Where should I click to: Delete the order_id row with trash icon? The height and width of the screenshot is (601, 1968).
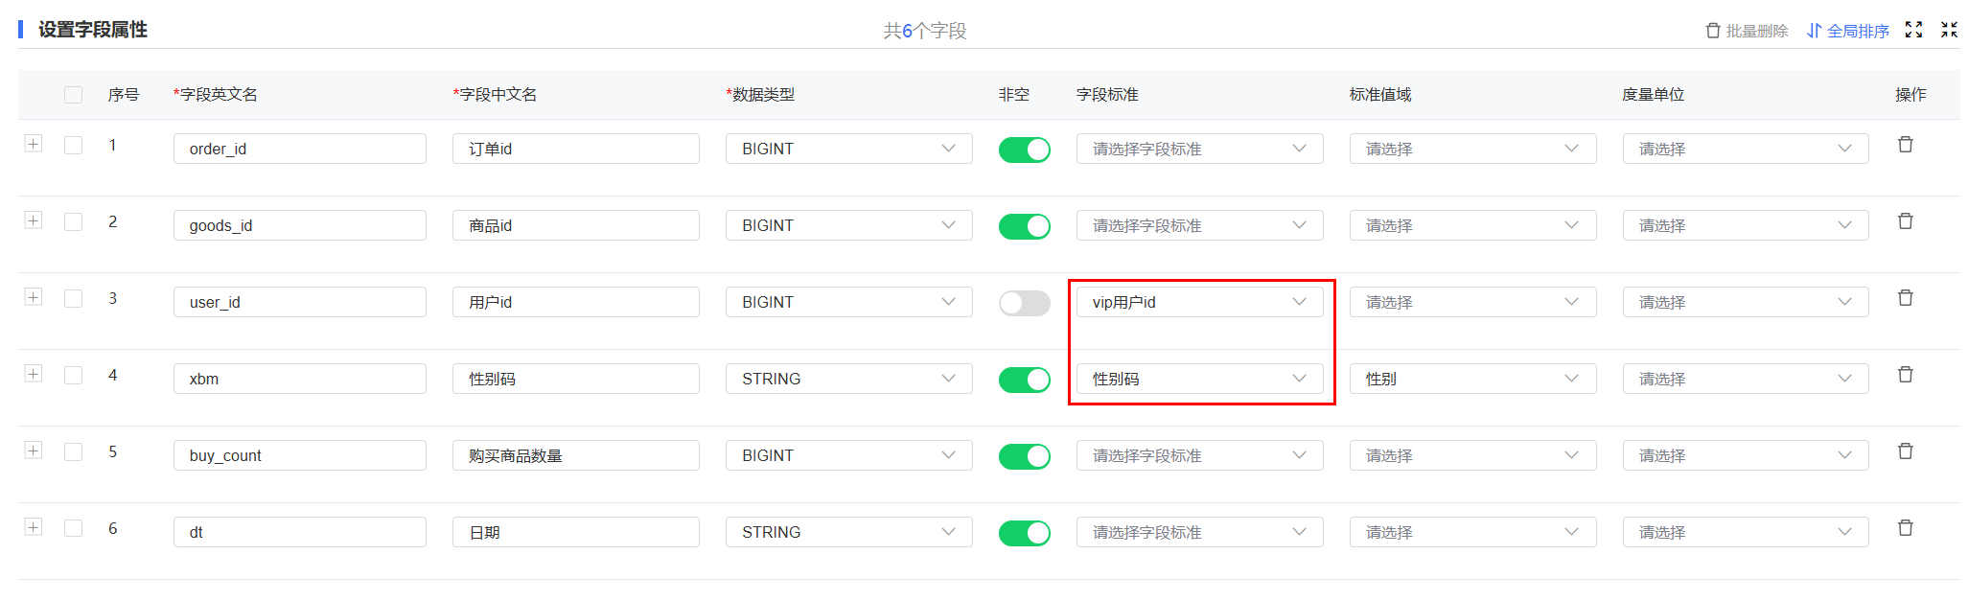pos(1906,145)
